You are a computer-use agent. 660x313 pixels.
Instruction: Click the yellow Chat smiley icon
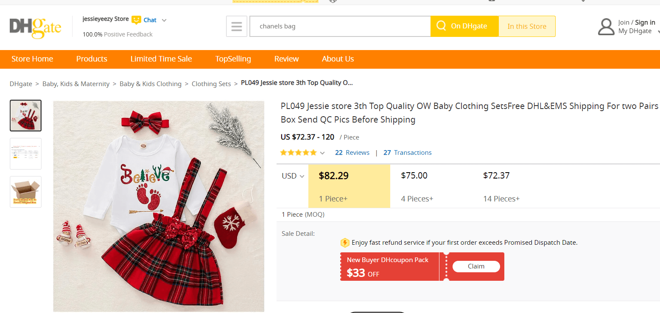click(x=136, y=20)
